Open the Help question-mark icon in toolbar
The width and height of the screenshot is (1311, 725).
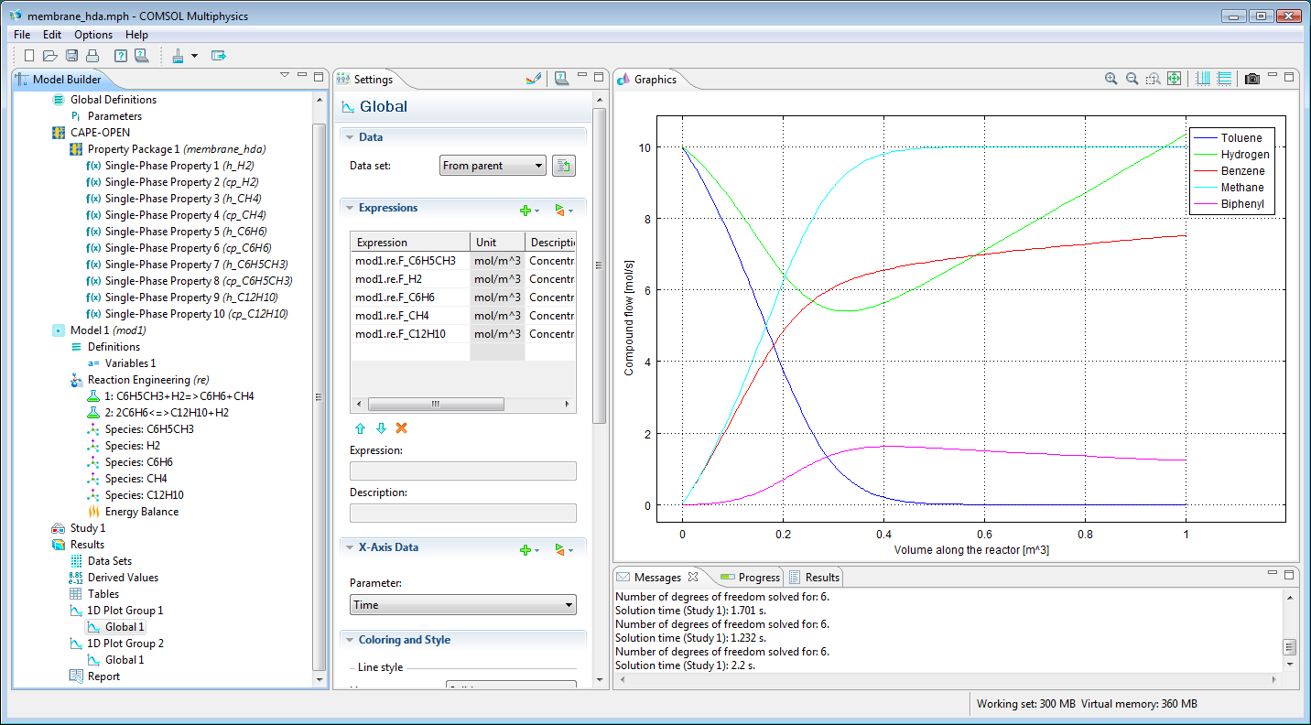tap(120, 56)
